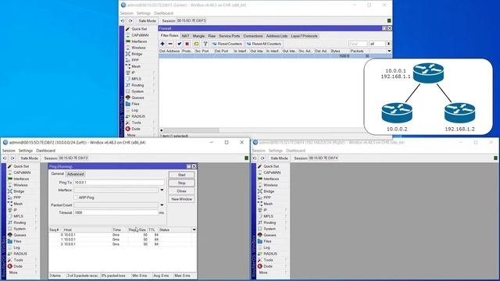Open the Interface dropdown in Ping
Screen dimensions: 500x281
[162, 190]
